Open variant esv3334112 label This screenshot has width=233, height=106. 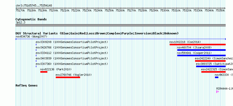(72, 53)
